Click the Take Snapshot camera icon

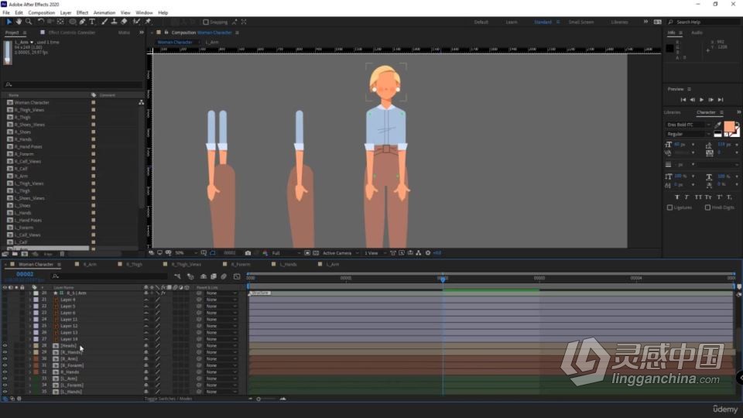click(x=248, y=253)
